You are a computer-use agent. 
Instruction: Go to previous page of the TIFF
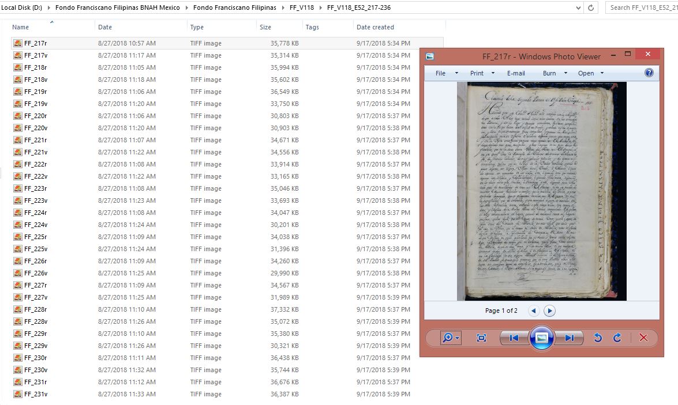(534, 311)
